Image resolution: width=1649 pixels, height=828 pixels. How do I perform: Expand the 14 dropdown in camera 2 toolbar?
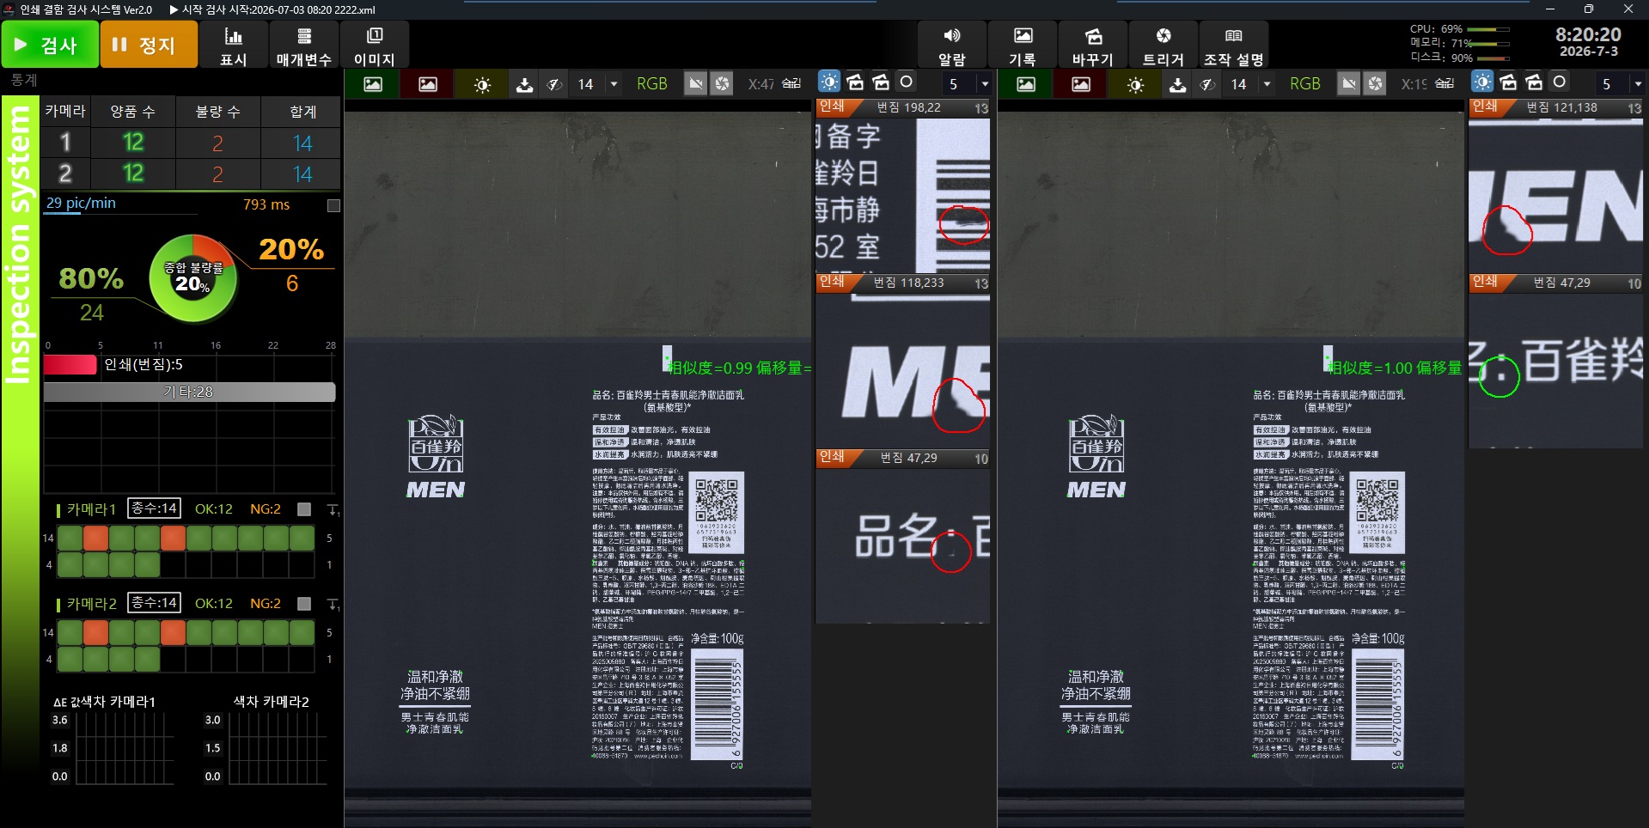coord(1267,84)
